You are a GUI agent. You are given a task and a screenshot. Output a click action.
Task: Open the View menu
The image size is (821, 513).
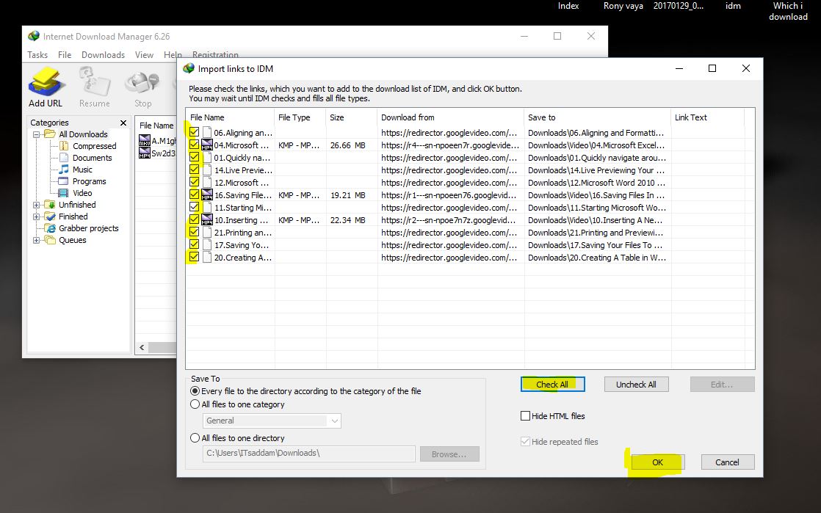144,54
